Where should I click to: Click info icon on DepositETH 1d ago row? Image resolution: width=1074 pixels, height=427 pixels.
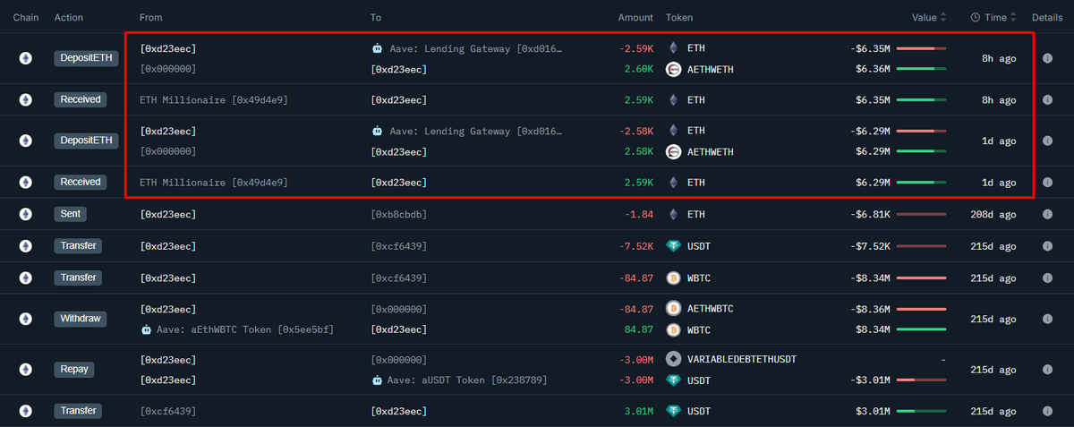coord(1047,141)
